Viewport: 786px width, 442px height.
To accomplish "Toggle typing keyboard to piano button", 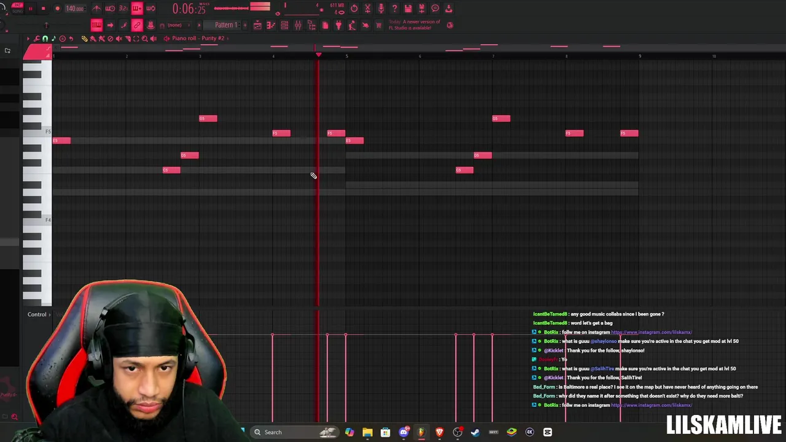I will (96, 25).
